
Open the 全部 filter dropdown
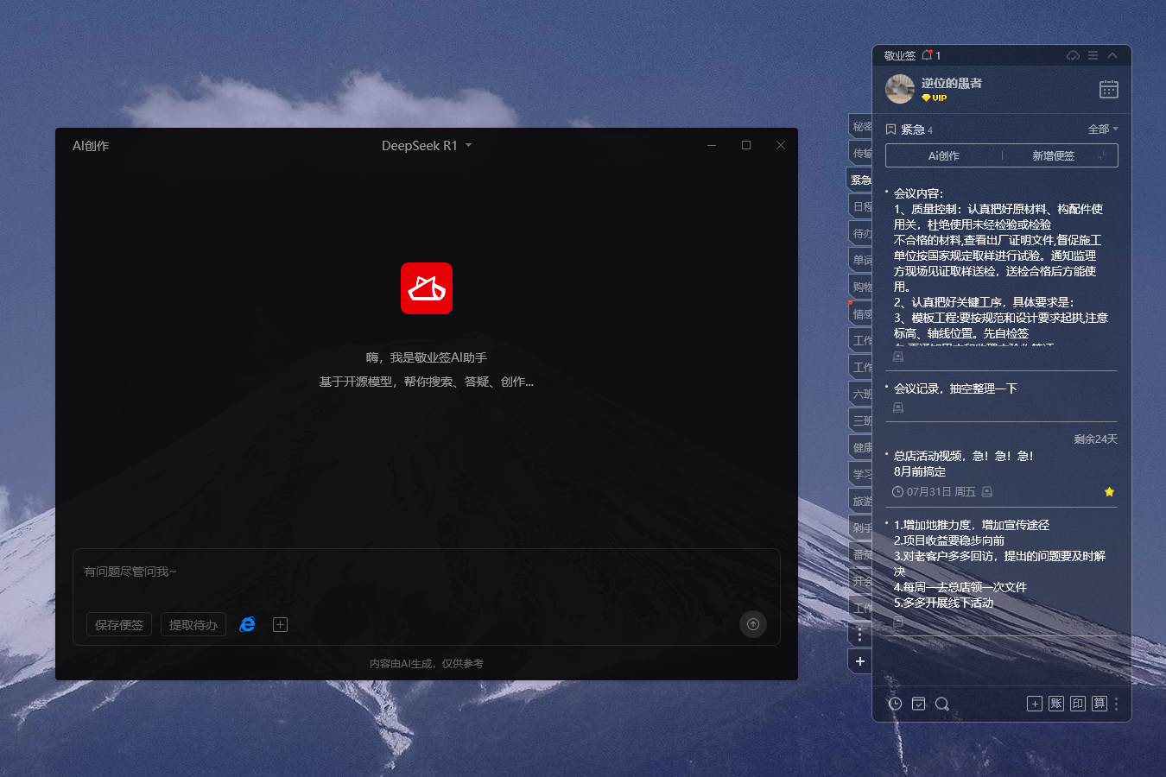coord(1103,129)
